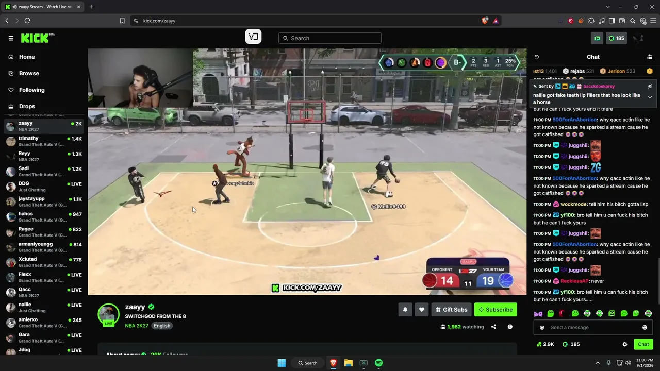The width and height of the screenshot is (660, 371).
Task: Open Brave Wallet icon
Action: pos(622,21)
